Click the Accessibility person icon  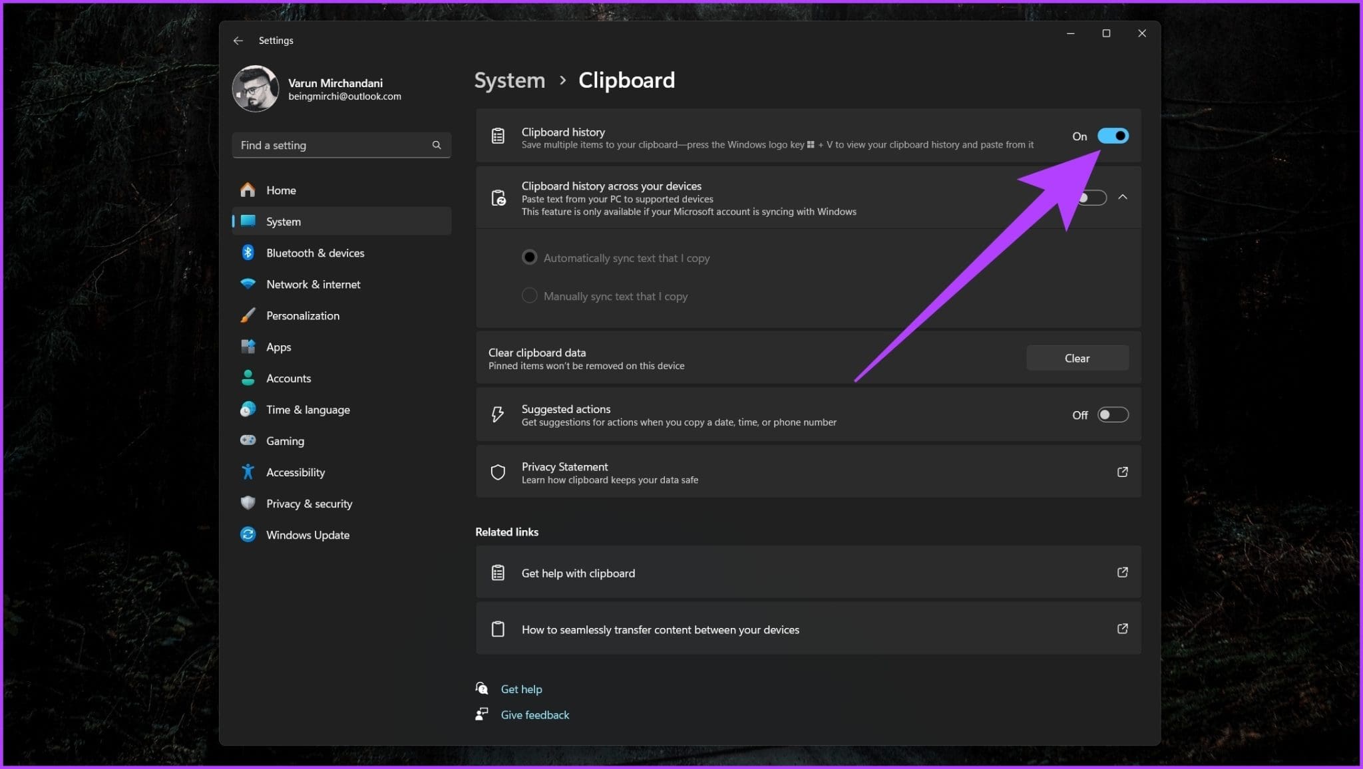[x=248, y=472]
